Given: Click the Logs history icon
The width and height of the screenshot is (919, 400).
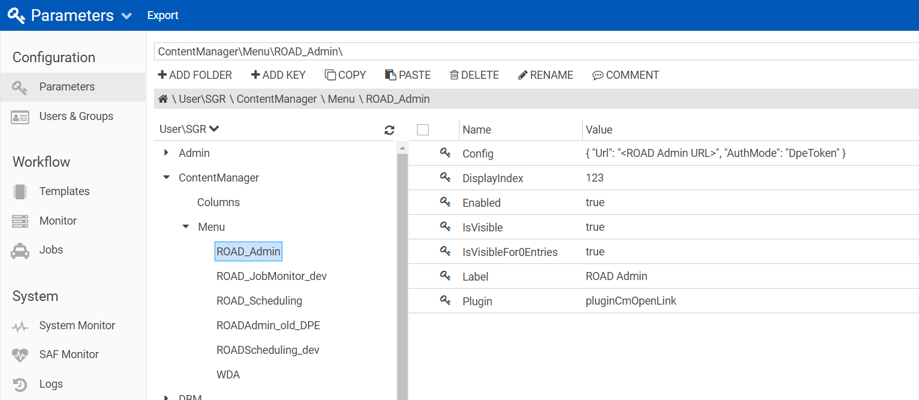Looking at the screenshot, I should [x=20, y=385].
